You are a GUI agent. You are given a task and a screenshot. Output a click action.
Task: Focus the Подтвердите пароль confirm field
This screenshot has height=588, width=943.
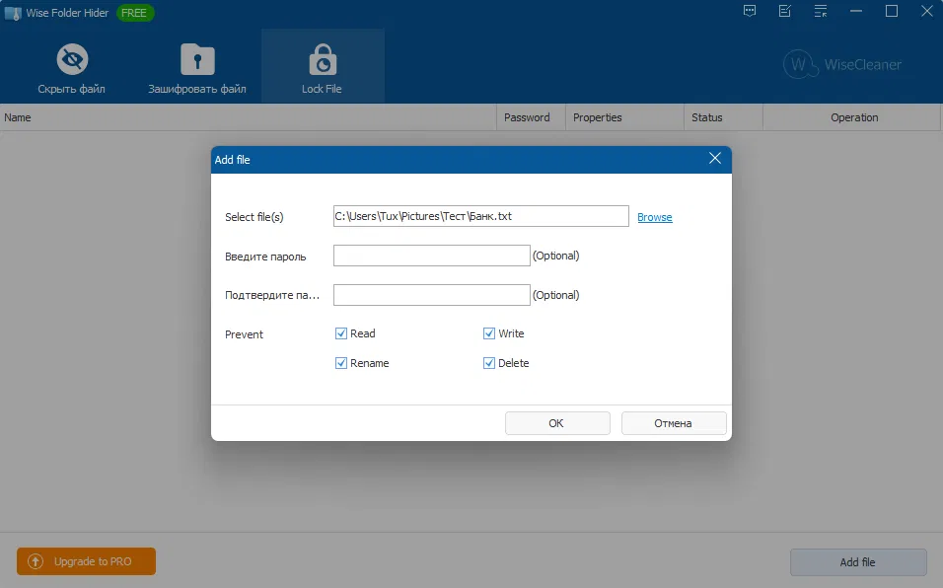click(x=431, y=295)
